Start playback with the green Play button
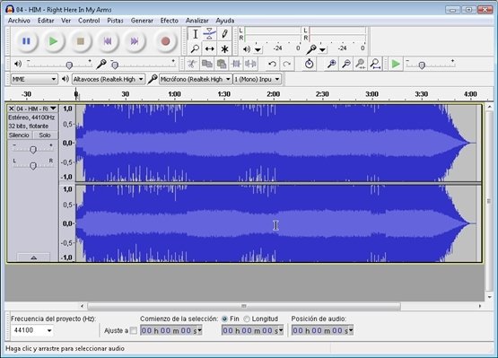 click(x=53, y=41)
